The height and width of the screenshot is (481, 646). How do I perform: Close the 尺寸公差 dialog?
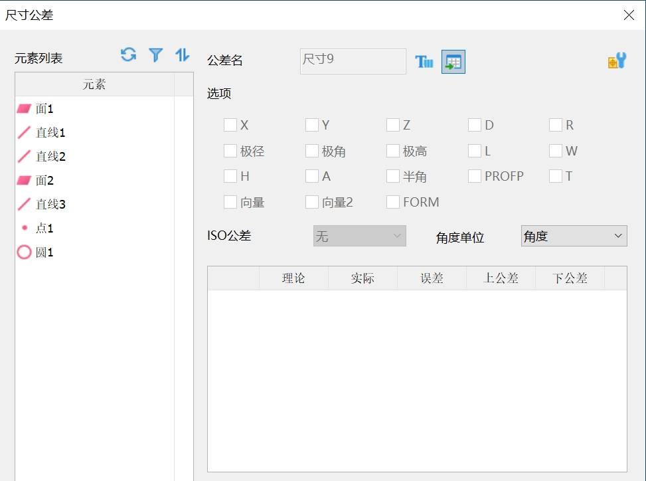[628, 15]
